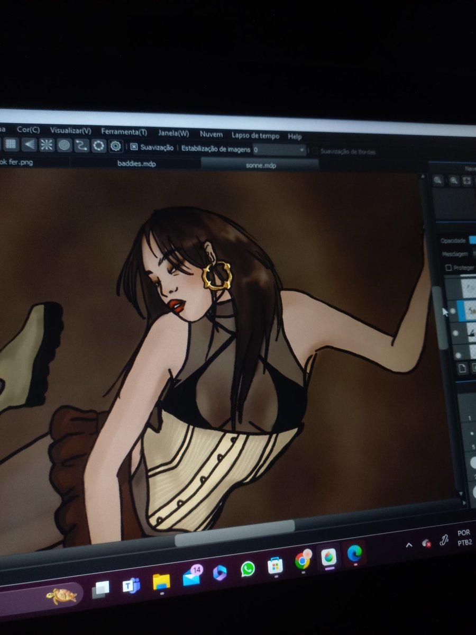Toggle visibility of the highlighted blue layer
Screen dimensions: 476x635
point(453,312)
